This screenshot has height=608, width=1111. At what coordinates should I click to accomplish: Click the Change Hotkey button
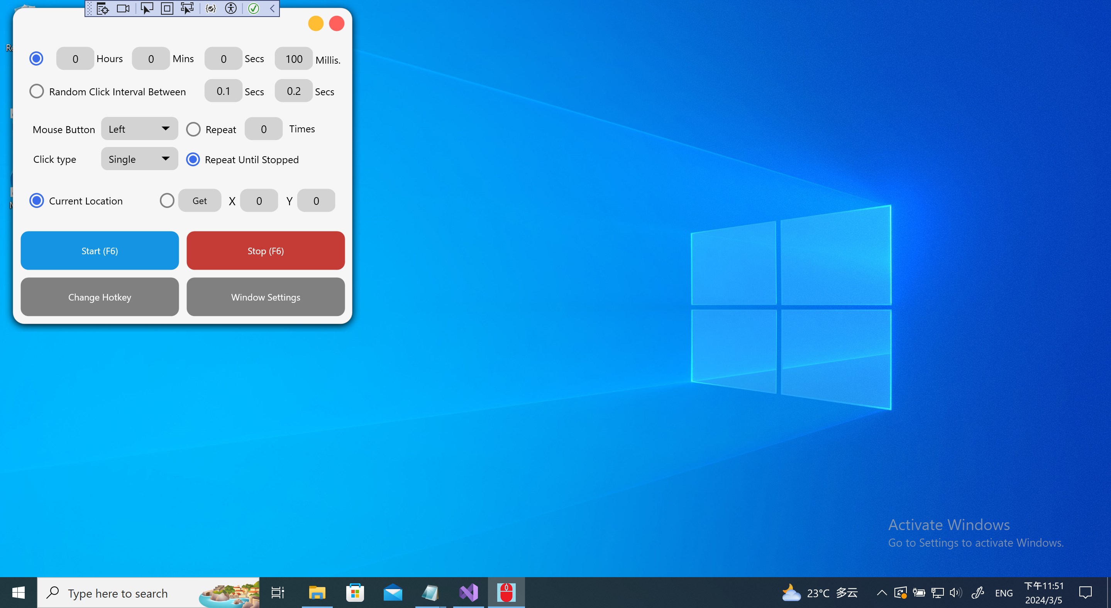99,296
